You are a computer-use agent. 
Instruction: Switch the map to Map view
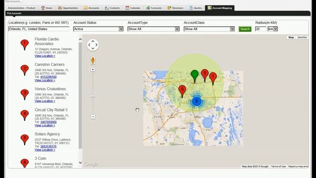291,38
